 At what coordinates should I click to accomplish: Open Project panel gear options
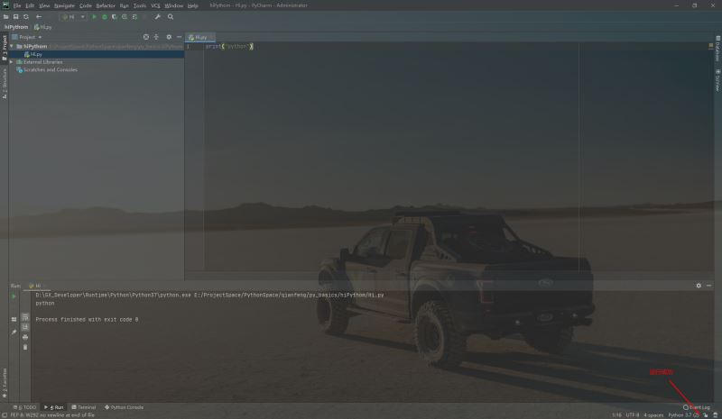(169, 37)
